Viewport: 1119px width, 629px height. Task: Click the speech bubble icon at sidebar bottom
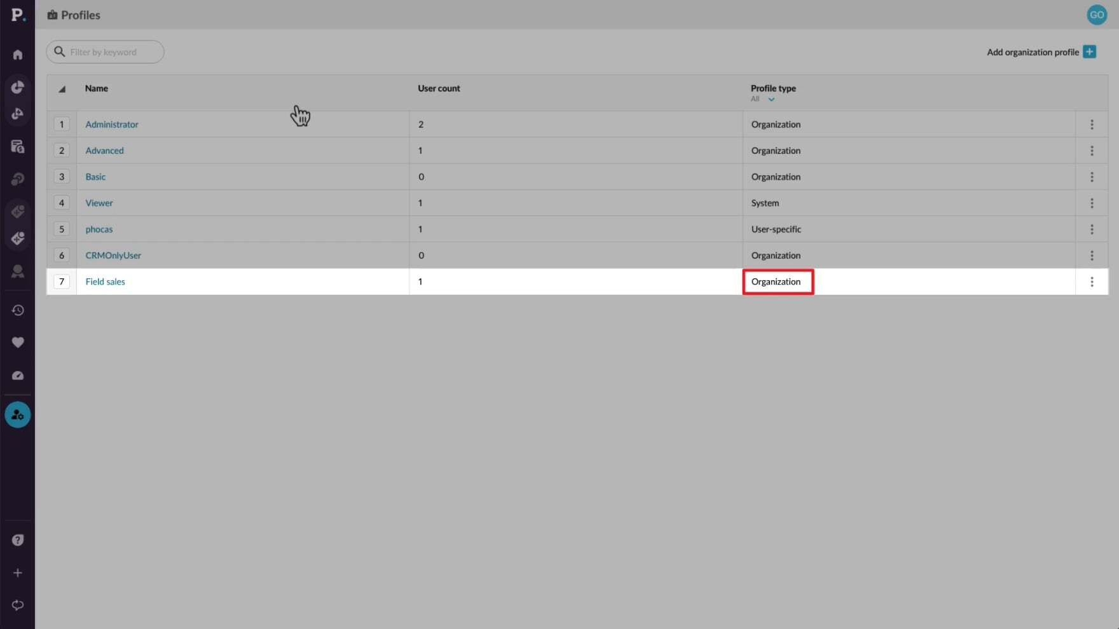(x=18, y=605)
